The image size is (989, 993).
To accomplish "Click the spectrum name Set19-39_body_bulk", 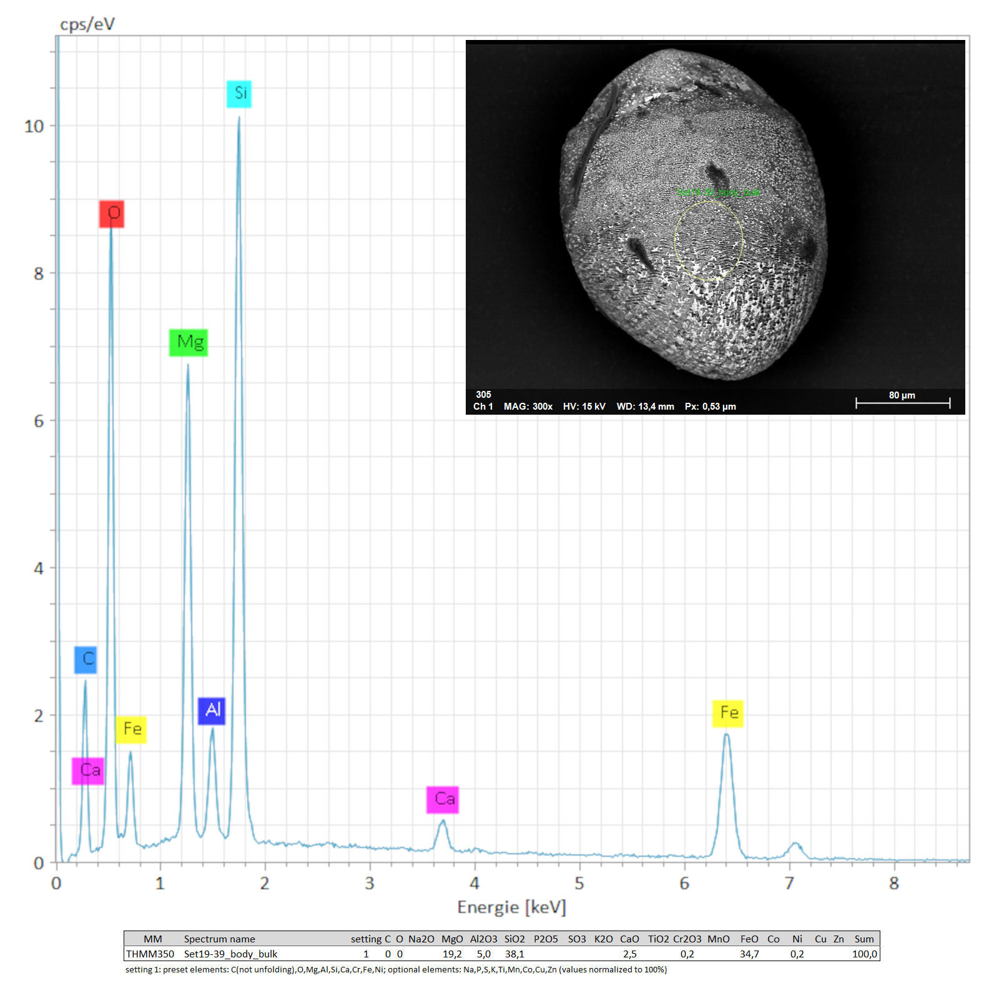I will [230, 954].
